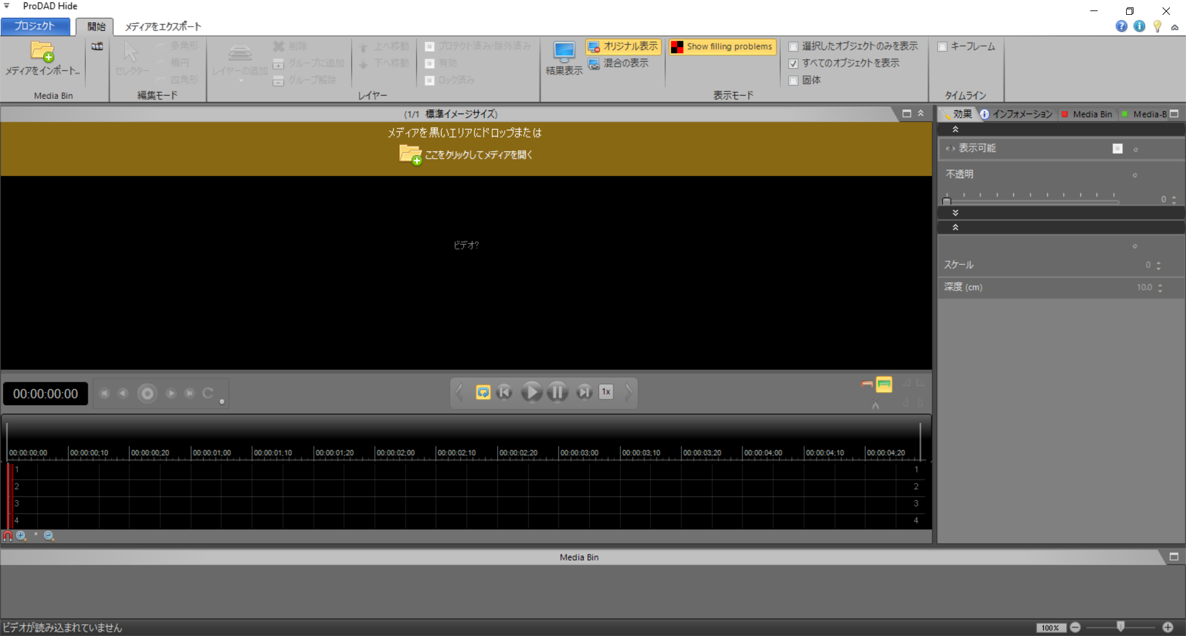Click the メディアをインポート folder icon
The image size is (1186, 636).
pos(42,52)
